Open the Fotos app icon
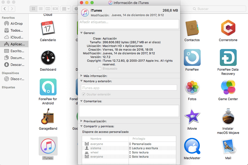The height and width of the screenshot is (165, 248). [192, 87]
